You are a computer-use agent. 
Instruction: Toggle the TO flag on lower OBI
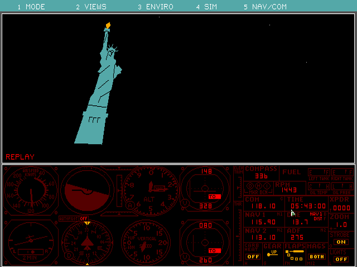215,251
